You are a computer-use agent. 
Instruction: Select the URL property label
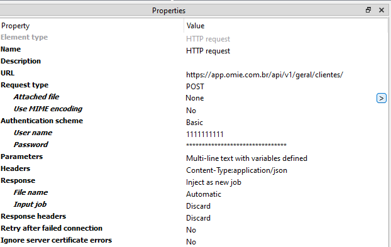(8, 73)
